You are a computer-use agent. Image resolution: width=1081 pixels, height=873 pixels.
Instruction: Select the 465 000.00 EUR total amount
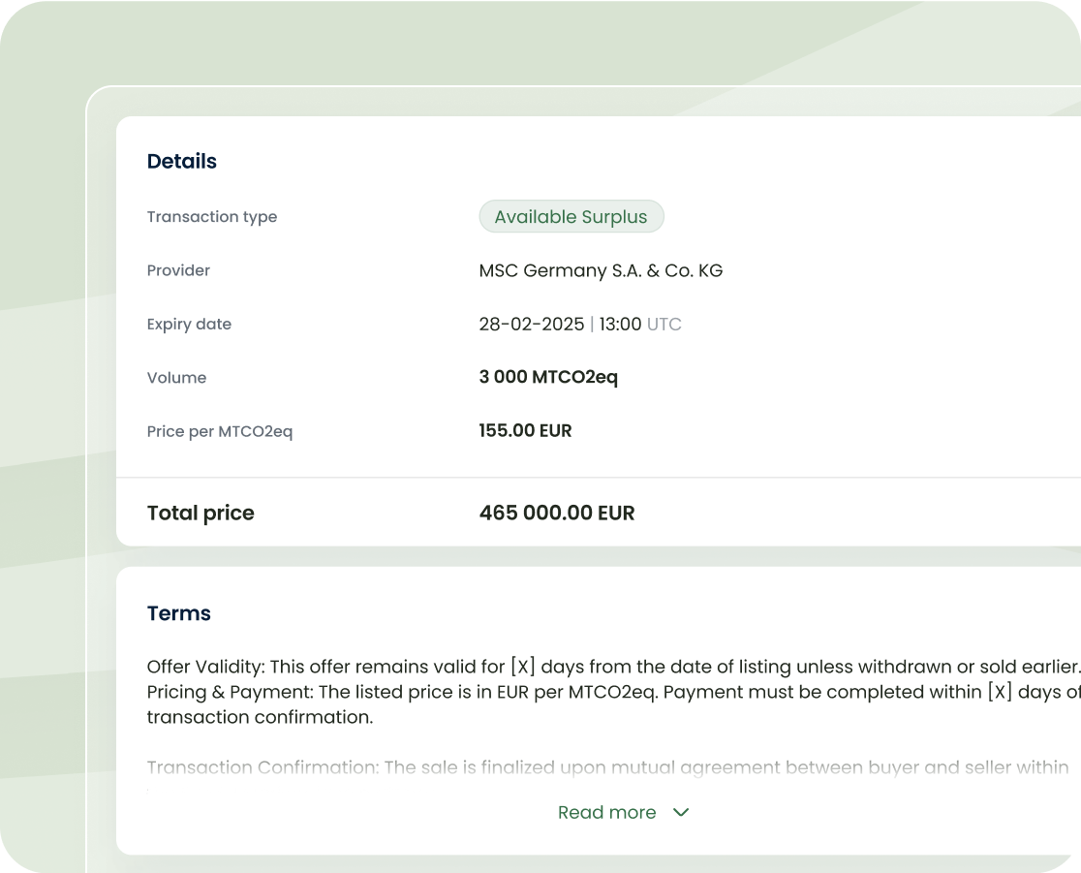point(556,514)
